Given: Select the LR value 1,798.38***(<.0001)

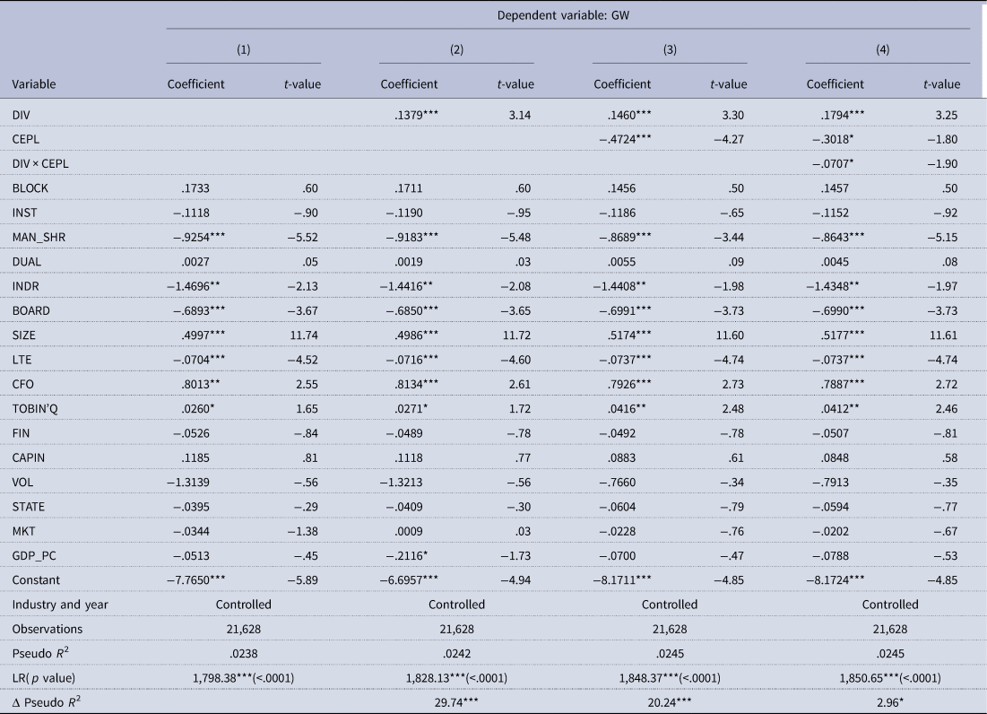Looking at the screenshot, I should (x=243, y=678).
